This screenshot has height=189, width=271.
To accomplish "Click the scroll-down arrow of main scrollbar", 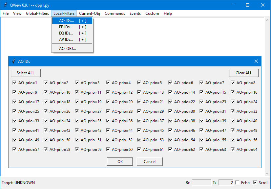I will pos(267,174).
